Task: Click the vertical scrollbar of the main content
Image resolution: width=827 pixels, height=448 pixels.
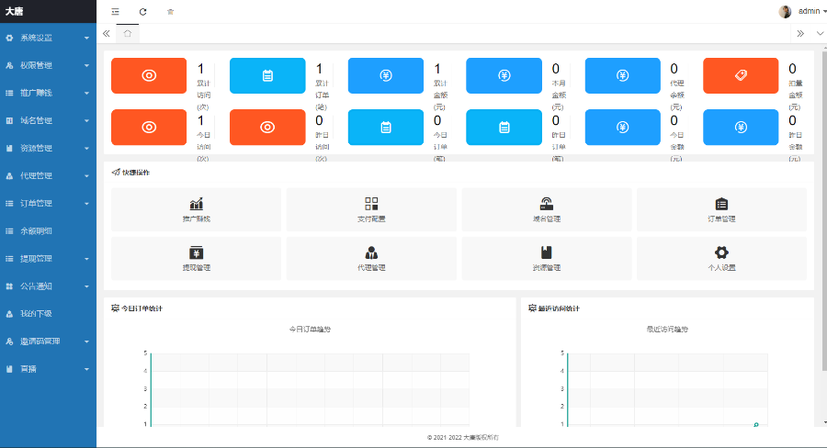Action: [x=824, y=209]
